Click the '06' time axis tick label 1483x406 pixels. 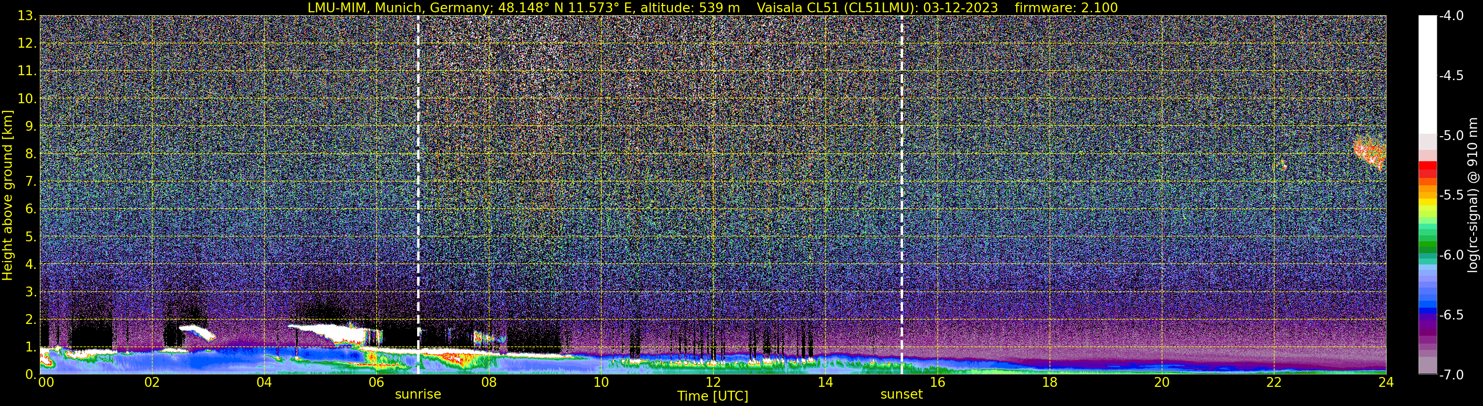coord(376,383)
